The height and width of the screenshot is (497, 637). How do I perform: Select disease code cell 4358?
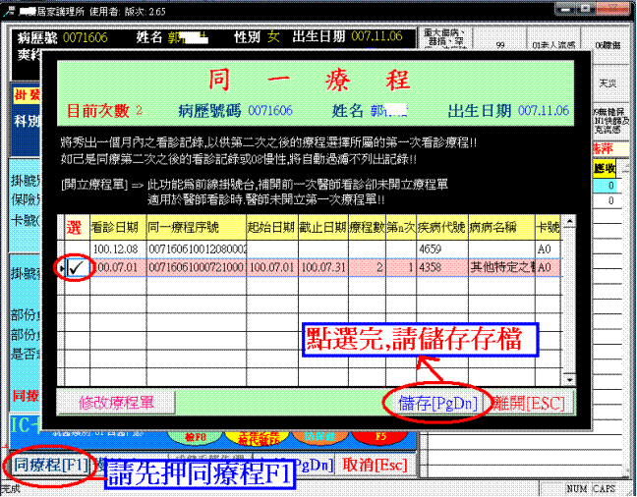pos(441,267)
